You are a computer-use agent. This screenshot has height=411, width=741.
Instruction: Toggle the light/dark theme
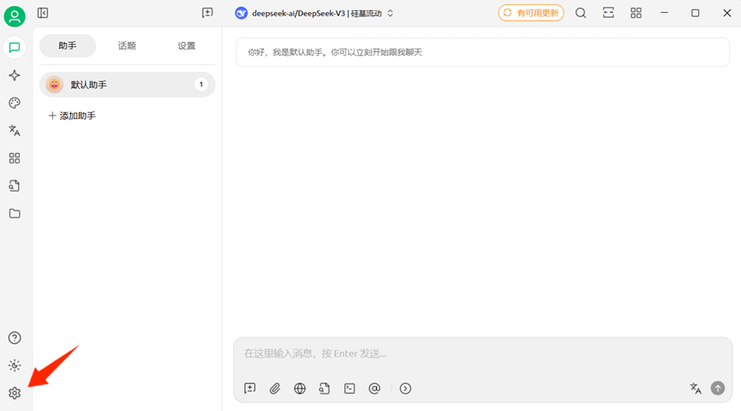pos(15,365)
